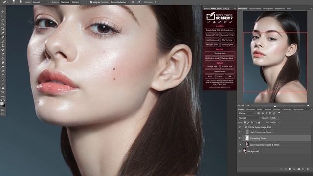
Task: Hide the High Frequency: Texture layer
Action: pos(240,132)
